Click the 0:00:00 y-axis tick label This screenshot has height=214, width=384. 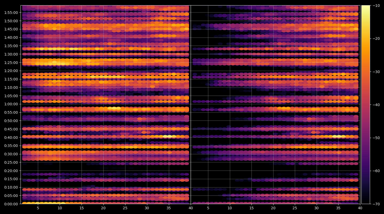(x=11, y=204)
